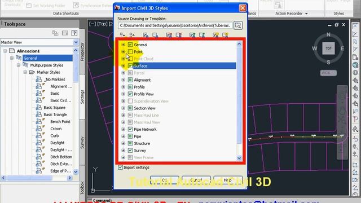Screen dimensions: 361x203
Task: Click the WCS coordinate system button
Action: 328,73
